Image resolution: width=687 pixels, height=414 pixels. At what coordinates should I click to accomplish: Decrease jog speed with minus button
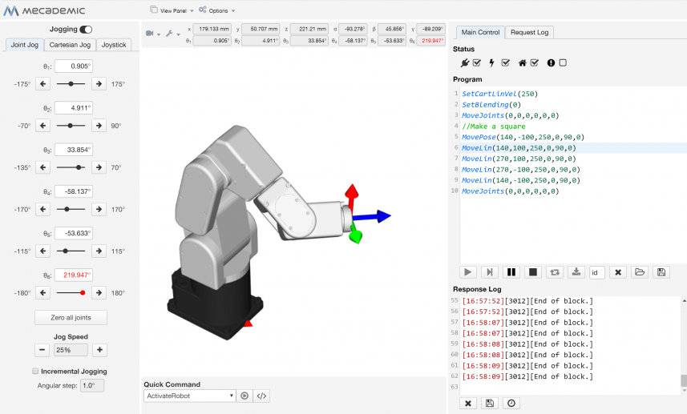point(42,350)
